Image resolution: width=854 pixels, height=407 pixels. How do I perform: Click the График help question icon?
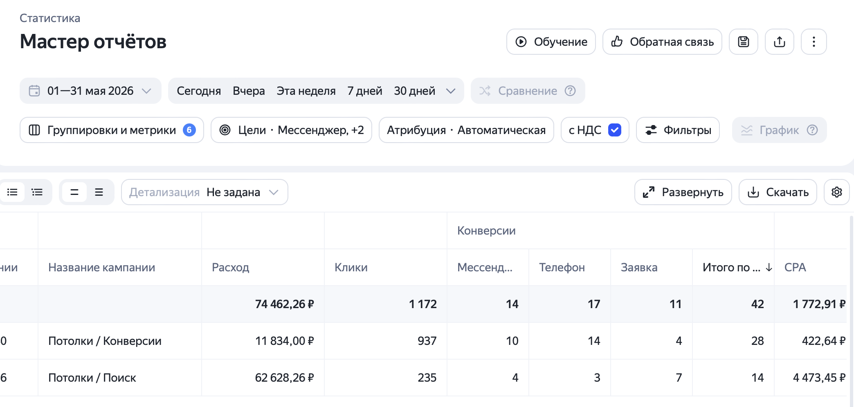(x=812, y=130)
